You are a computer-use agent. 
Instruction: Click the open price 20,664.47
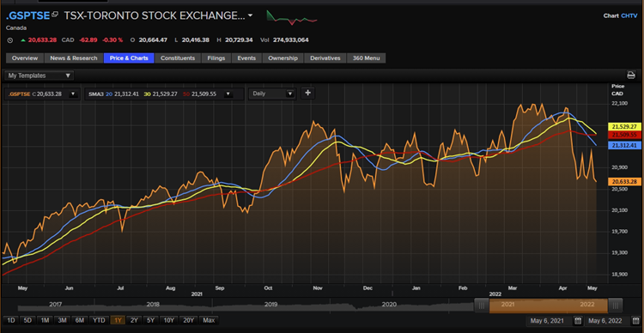[x=153, y=40]
